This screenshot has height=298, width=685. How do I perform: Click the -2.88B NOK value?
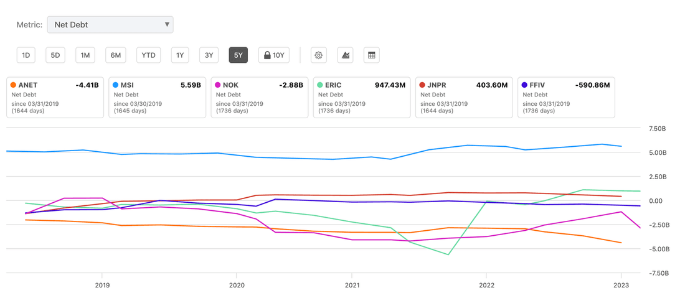291,85
